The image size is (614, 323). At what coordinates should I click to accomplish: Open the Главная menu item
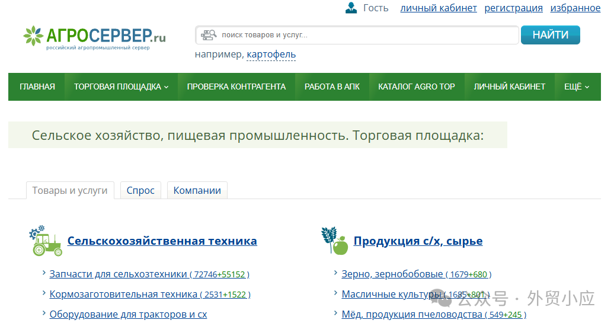pyautogui.click(x=37, y=87)
